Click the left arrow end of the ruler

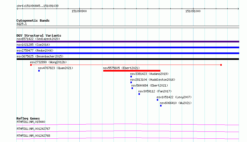(x=17, y=9)
